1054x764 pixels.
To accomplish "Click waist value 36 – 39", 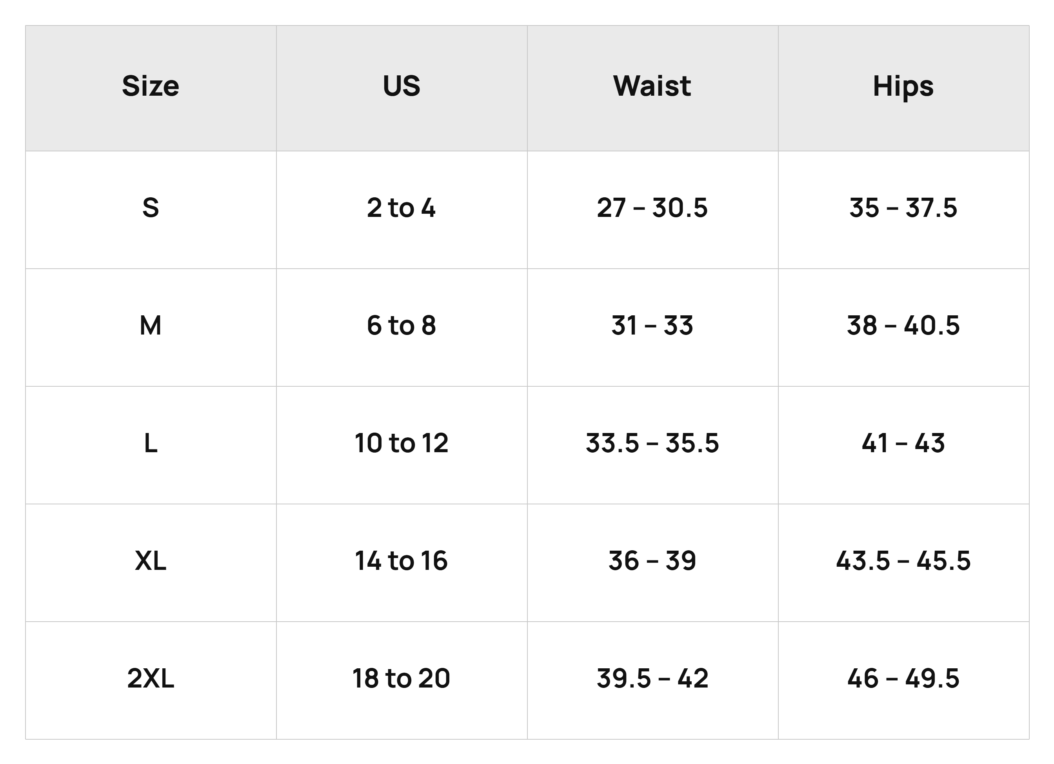I will [652, 561].
